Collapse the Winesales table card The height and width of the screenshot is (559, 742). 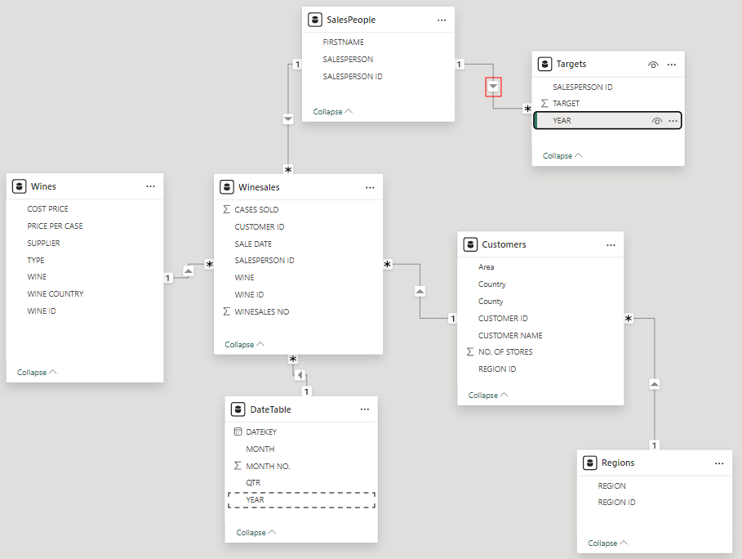[x=244, y=345]
